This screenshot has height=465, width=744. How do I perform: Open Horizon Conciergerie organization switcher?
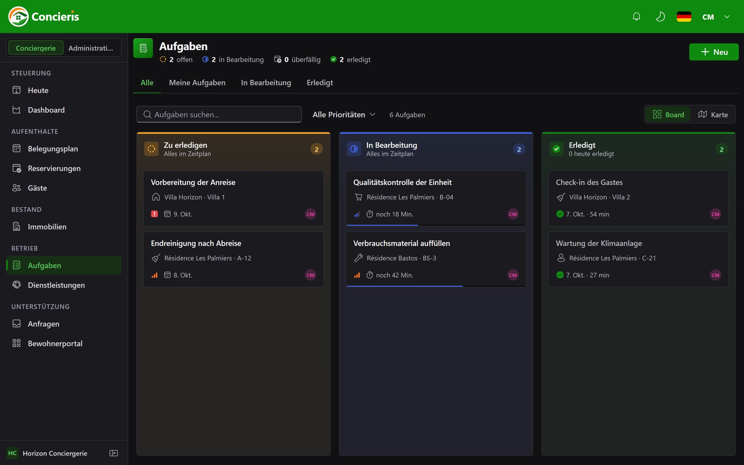pos(47,453)
